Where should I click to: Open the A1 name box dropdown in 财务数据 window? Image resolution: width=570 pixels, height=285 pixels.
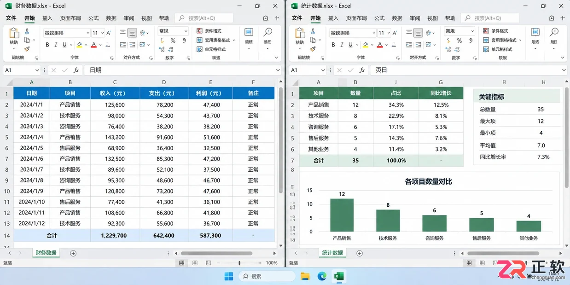point(37,70)
